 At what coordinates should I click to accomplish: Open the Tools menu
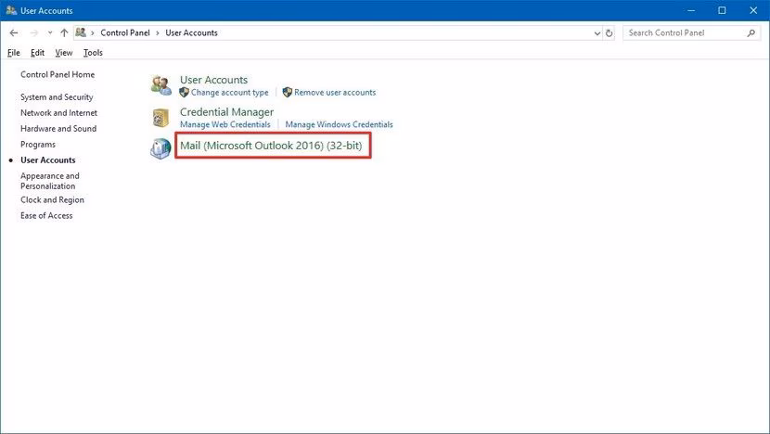coord(93,53)
